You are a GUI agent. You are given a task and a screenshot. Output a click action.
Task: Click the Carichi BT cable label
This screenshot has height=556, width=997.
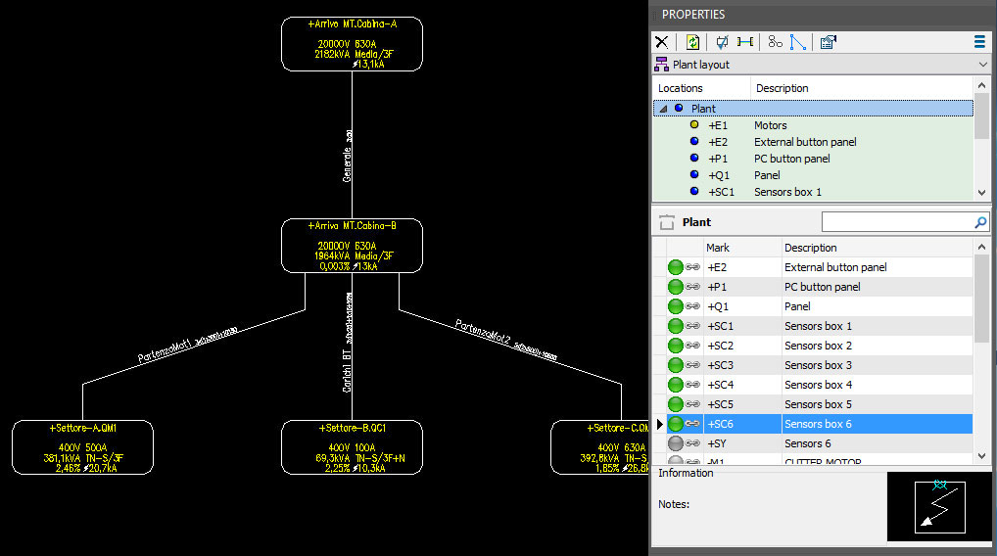[x=347, y=343]
